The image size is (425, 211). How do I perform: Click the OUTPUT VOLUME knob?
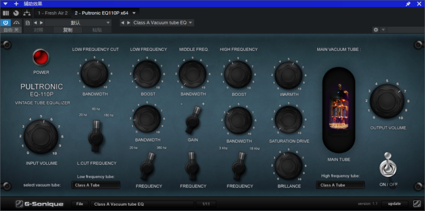[387, 101]
